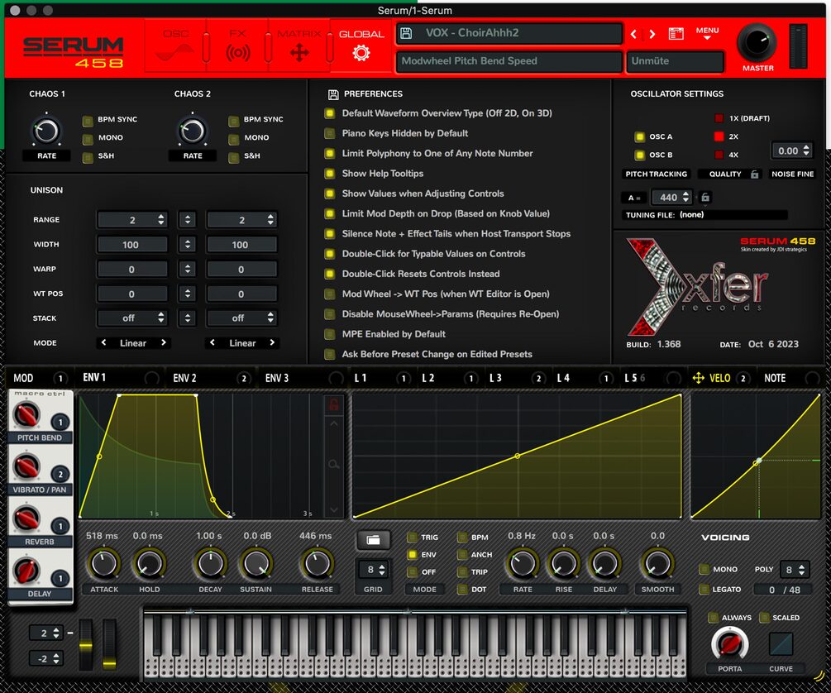Open the LFO shape folder button
This screenshot has width=831, height=693.
point(373,540)
